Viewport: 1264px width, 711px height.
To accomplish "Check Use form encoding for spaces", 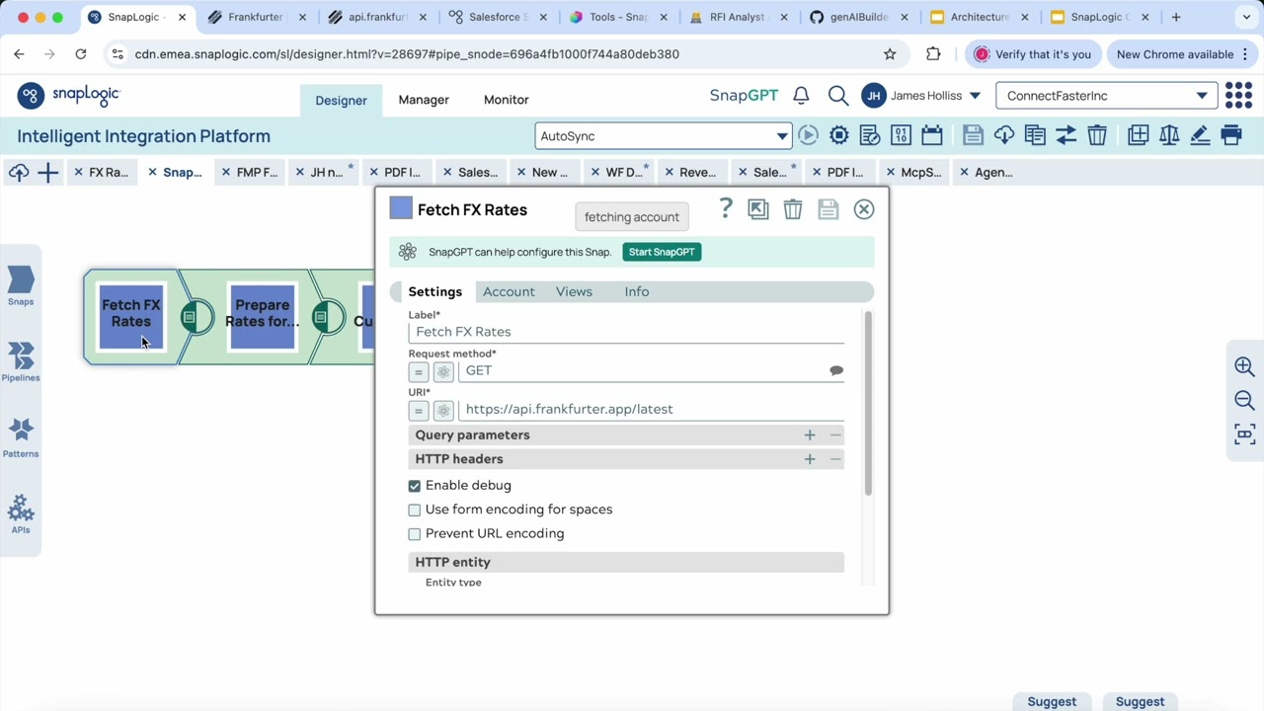I will [415, 510].
